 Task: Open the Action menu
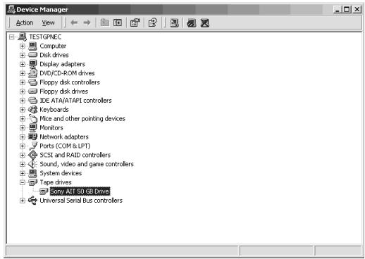click(25, 23)
